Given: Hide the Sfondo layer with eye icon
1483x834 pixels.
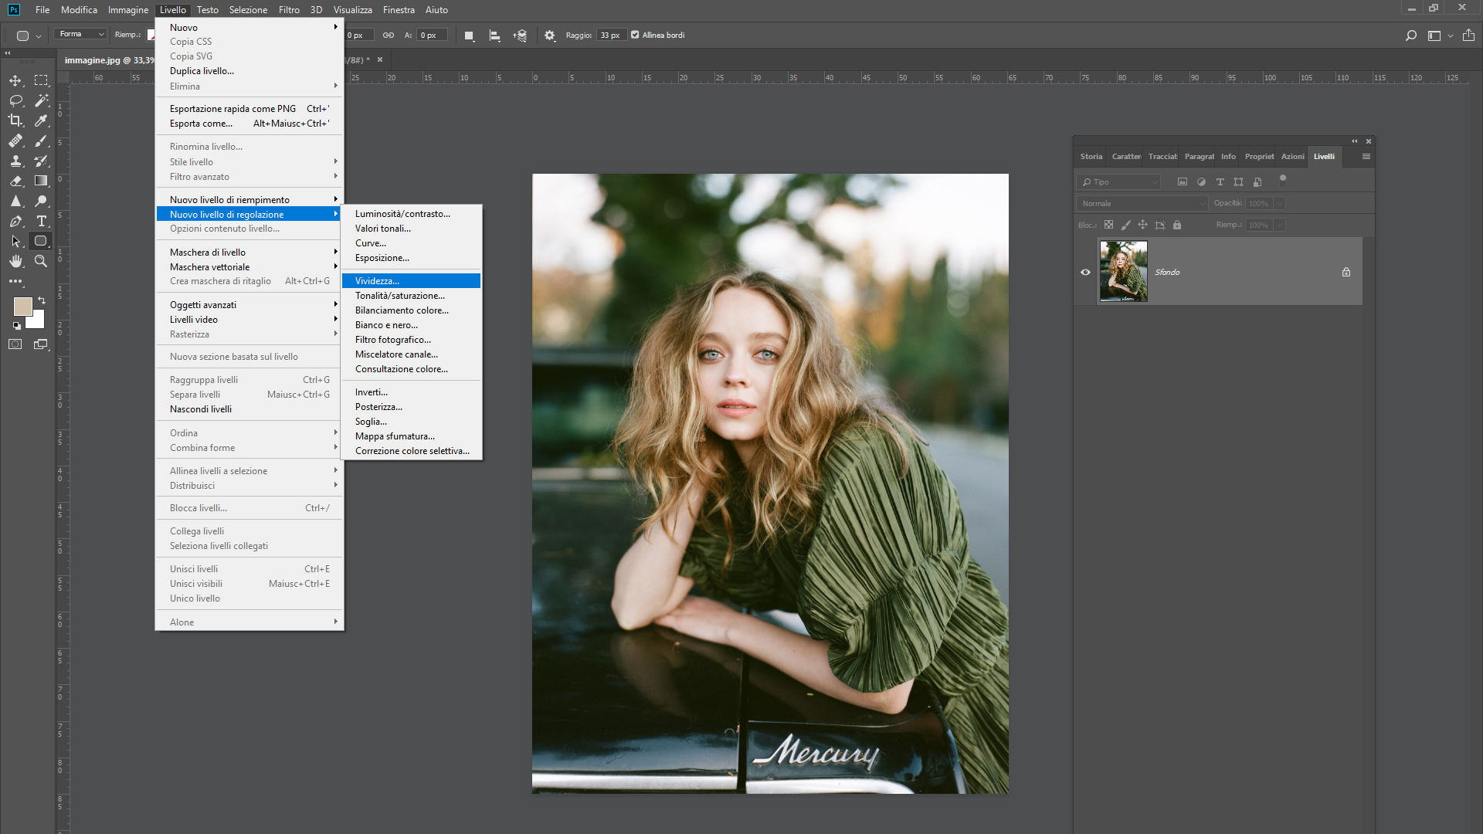Looking at the screenshot, I should click(1085, 272).
